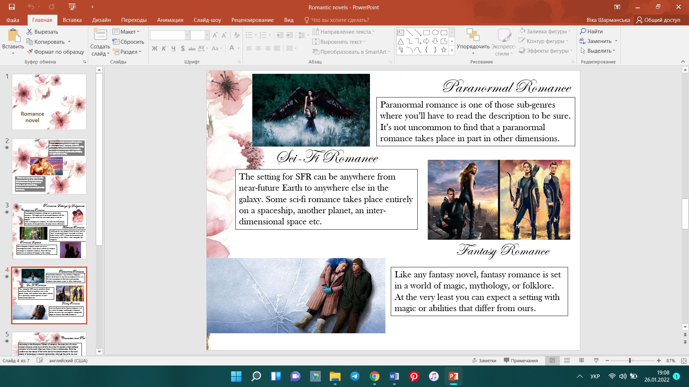
Task: Click the Windows Start button on the taskbar
Action: 236,376
